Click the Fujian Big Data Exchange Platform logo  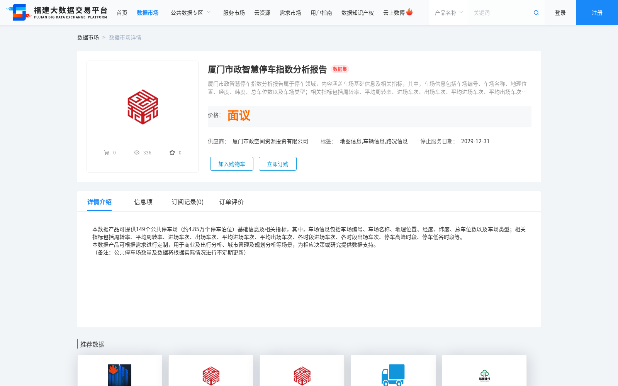57,12
